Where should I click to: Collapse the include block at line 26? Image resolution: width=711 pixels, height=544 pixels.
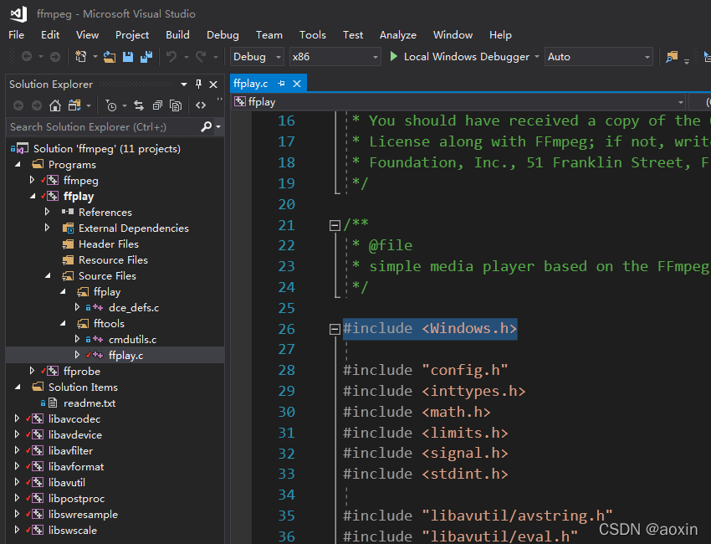pos(335,329)
